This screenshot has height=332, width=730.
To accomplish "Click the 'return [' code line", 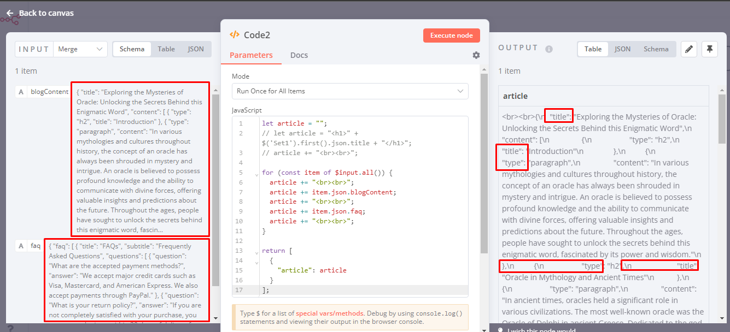I will (277, 251).
